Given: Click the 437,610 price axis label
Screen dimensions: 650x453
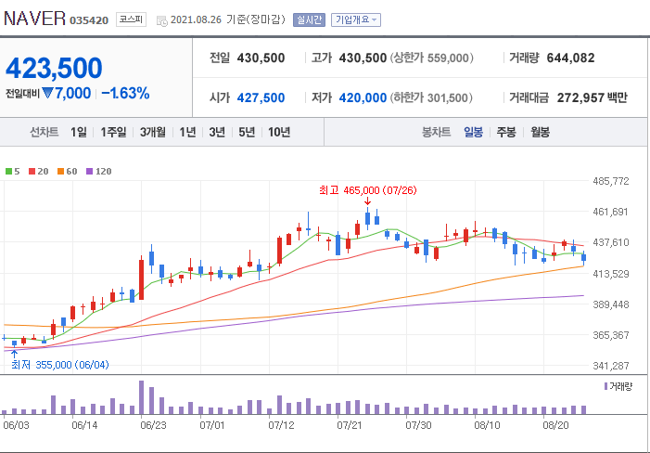Looking at the screenshot, I should click(611, 242).
